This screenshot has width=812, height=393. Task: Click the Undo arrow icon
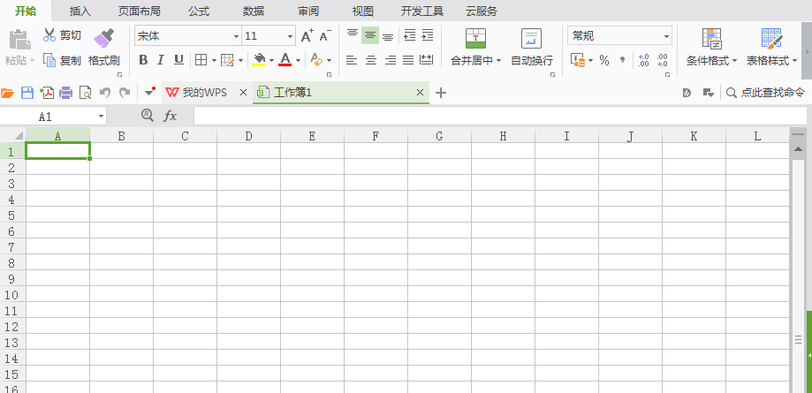(x=105, y=93)
